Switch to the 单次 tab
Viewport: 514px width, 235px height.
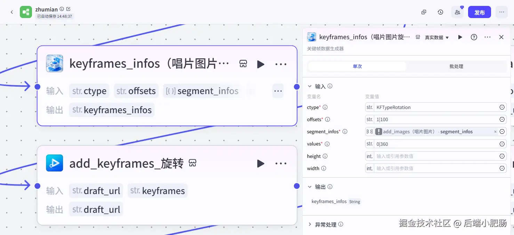357,66
